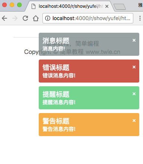Click the 消息标题 toast title

(x=56, y=41)
